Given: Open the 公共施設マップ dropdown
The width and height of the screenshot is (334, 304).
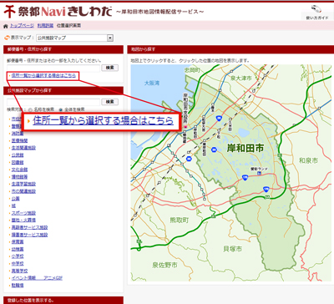Looking at the screenshot, I should pyautogui.click(x=74, y=38).
